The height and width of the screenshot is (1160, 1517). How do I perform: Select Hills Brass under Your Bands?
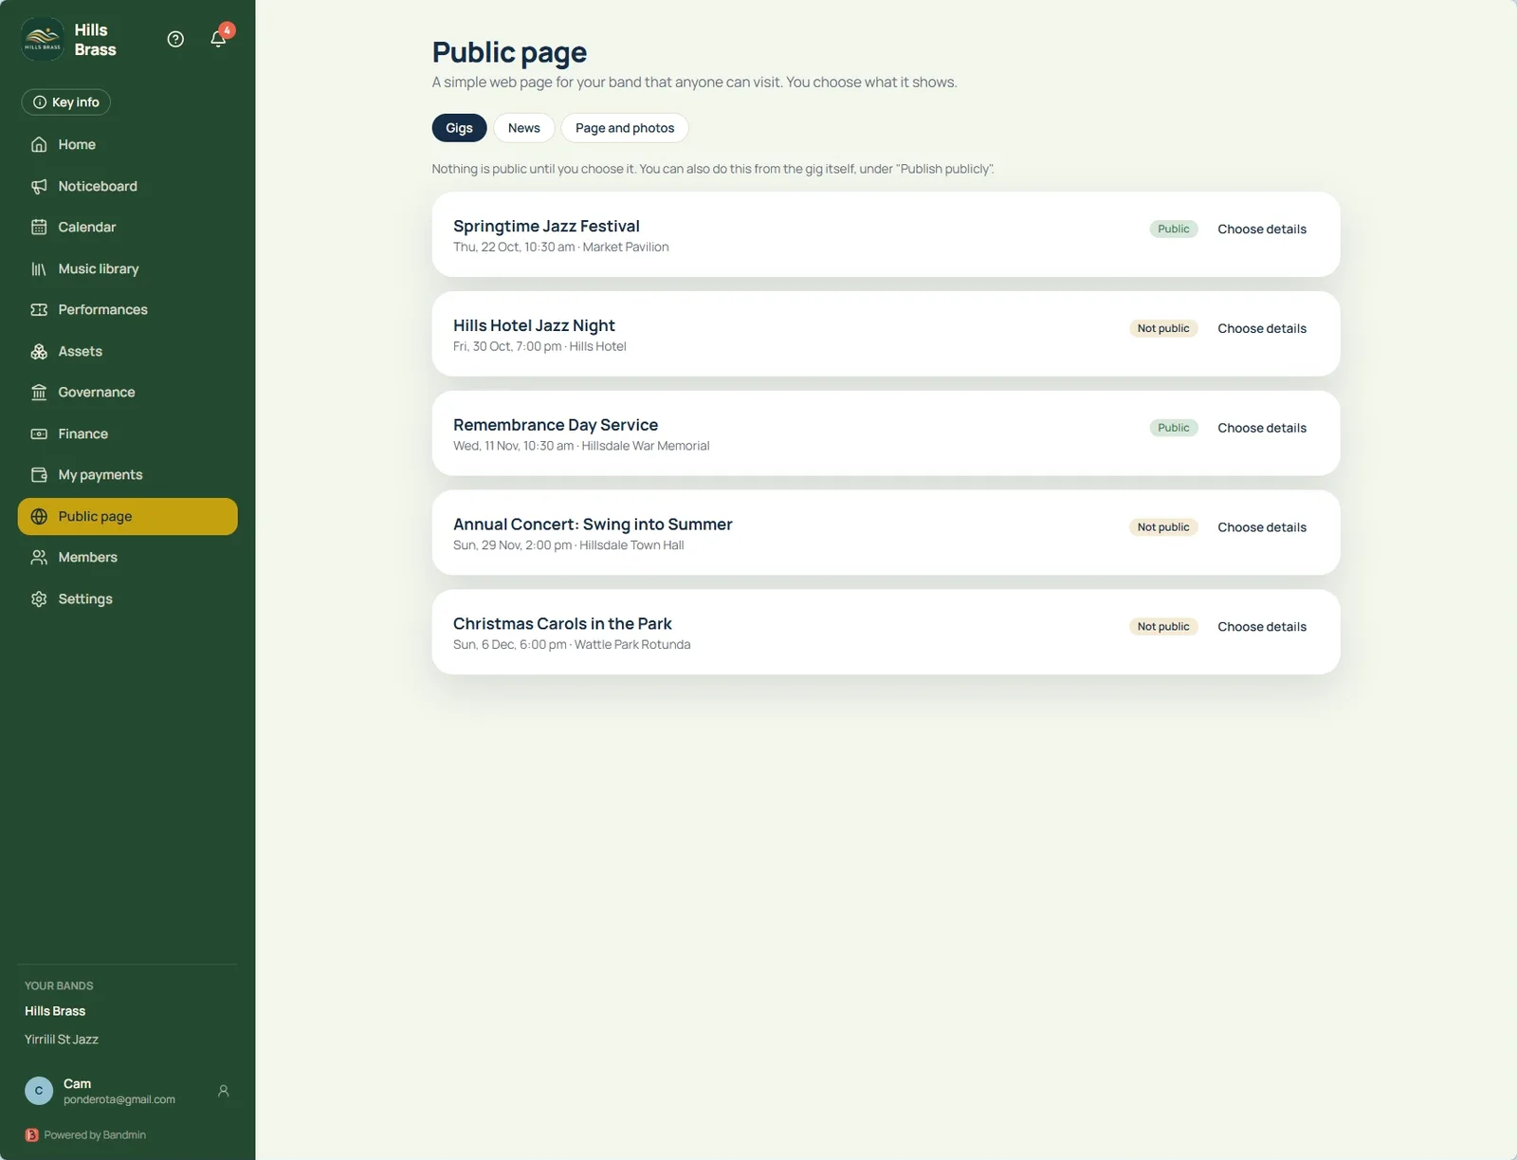click(x=55, y=1011)
